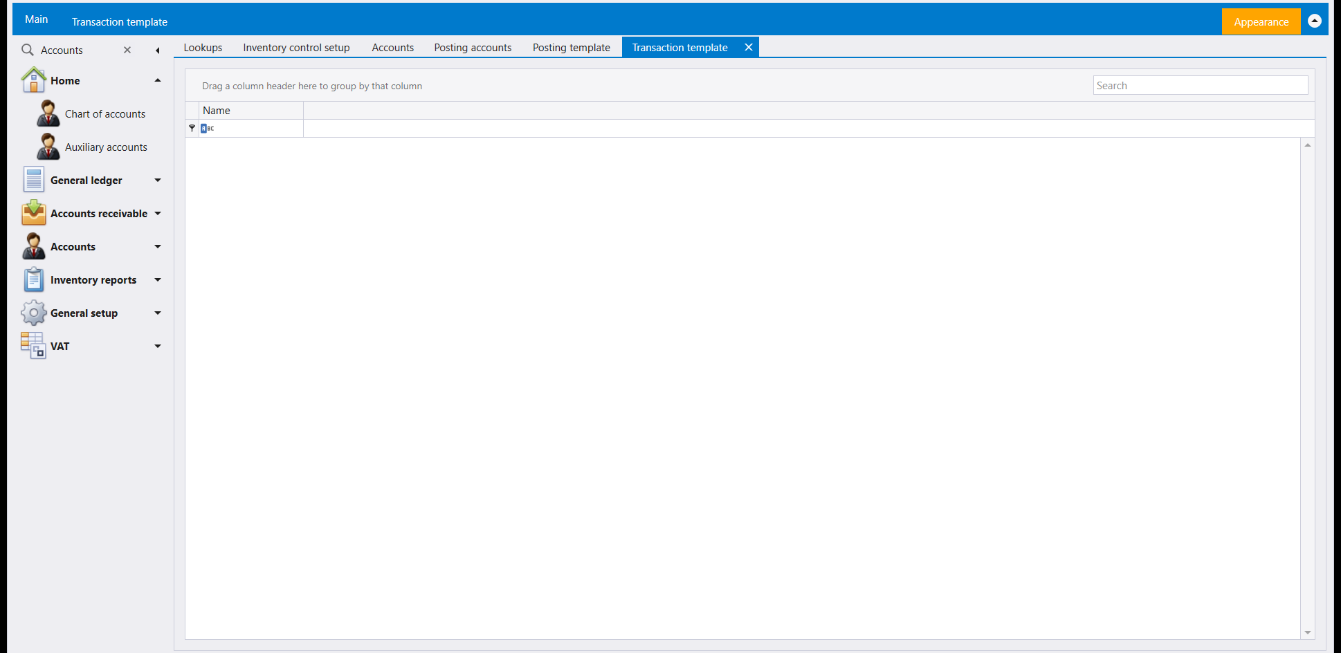This screenshot has width=1341, height=653.
Task: Open the Inventory reports group
Action: coord(93,279)
